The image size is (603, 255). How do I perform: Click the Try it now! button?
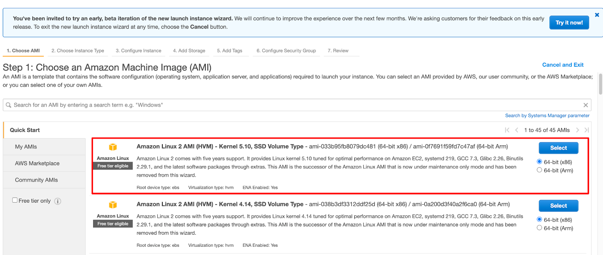coord(569,23)
